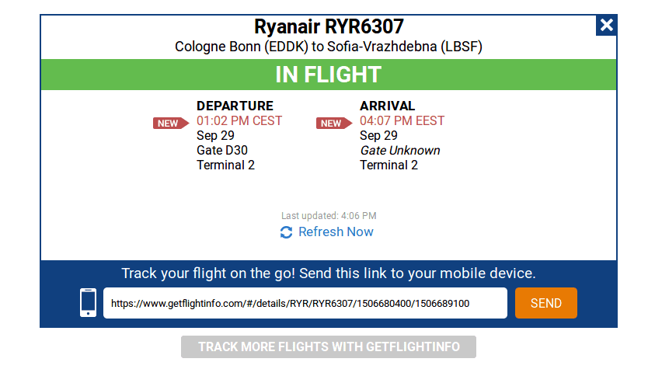The width and height of the screenshot is (655, 383).
Task: Close the flight details popup
Action: pyautogui.click(x=606, y=25)
